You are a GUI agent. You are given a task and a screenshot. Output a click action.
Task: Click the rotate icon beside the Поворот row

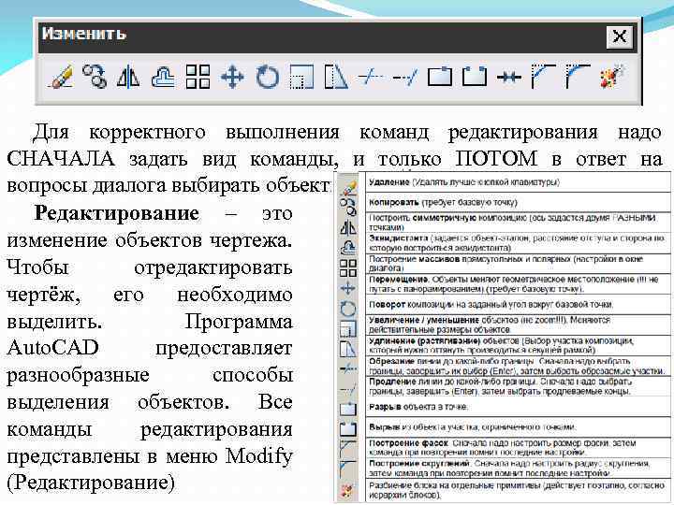tap(348, 309)
